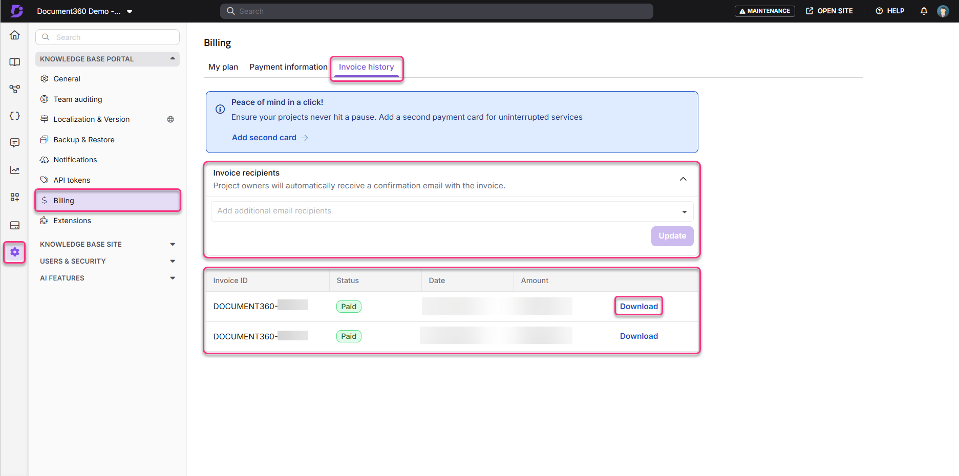Open additional email recipients dropdown
Image resolution: width=959 pixels, height=476 pixels.
click(x=684, y=211)
